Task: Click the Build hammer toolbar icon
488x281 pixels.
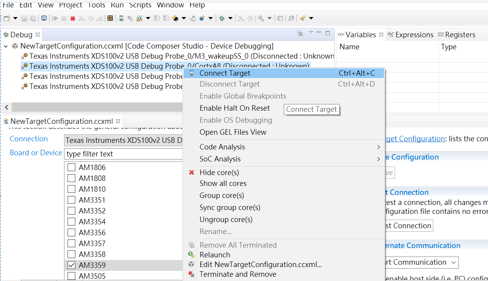Action: [261, 18]
